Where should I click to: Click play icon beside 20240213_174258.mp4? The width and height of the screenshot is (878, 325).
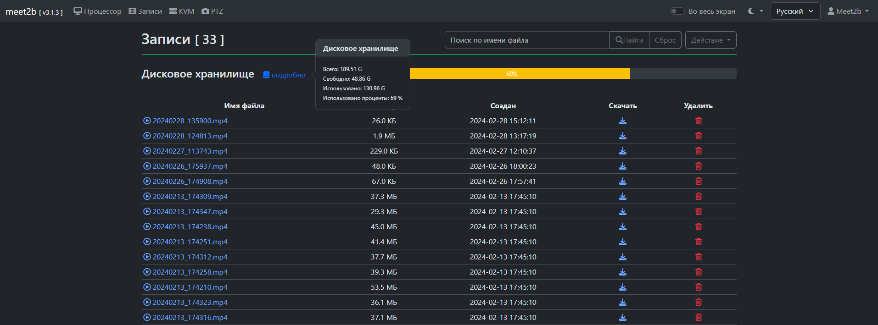(x=147, y=272)
